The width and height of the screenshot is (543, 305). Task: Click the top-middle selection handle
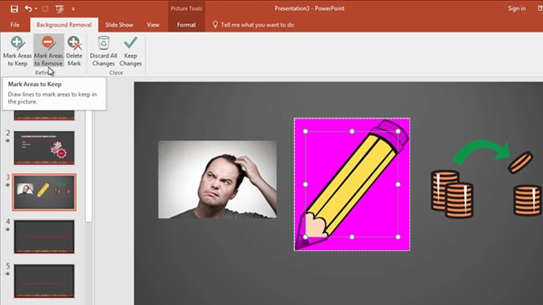point(352,132)
